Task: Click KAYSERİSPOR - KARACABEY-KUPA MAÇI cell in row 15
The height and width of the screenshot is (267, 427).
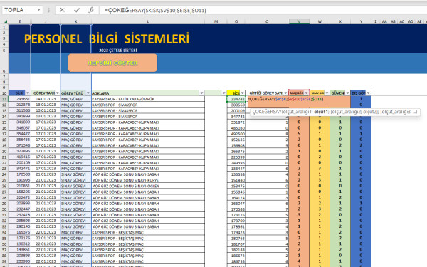Action: [x=148, y=122]
